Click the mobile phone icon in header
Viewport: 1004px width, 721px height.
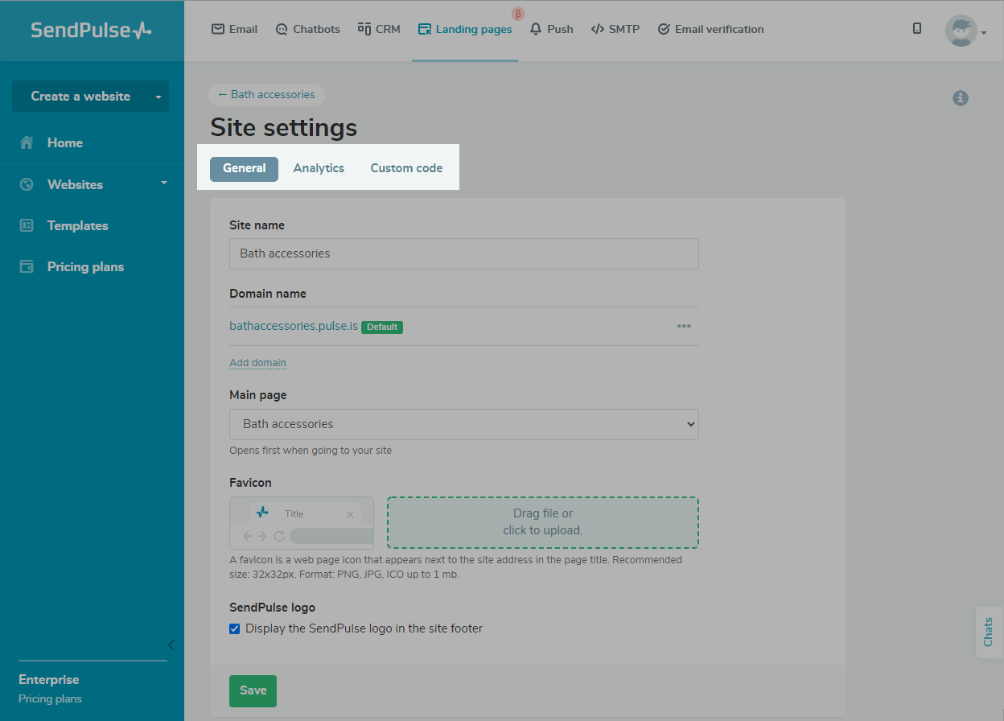(x=917, y=28)
